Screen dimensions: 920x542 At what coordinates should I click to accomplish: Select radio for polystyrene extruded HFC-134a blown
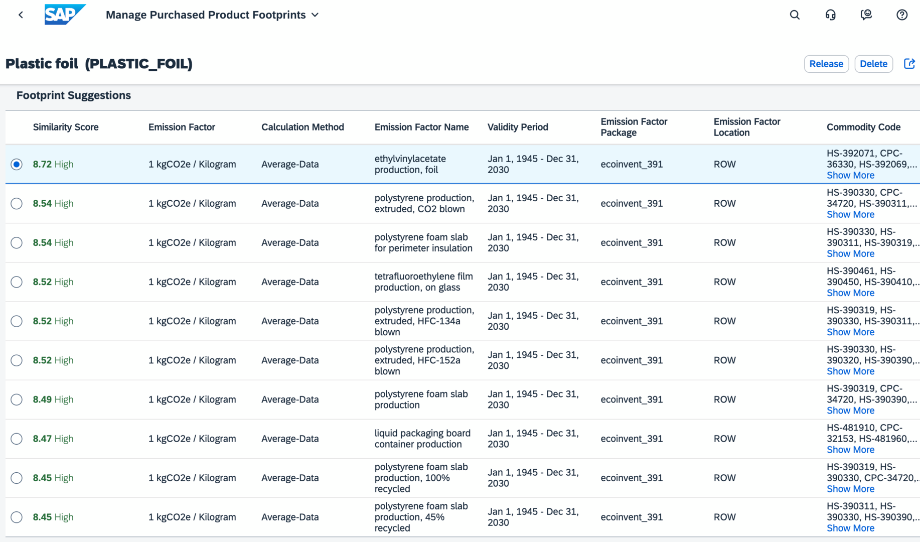click(x=17, y=321)
